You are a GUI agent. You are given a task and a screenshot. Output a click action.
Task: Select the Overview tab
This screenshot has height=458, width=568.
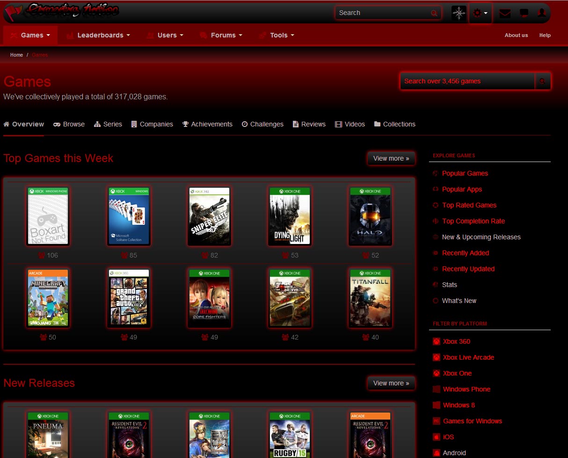(x=24, y=124)
